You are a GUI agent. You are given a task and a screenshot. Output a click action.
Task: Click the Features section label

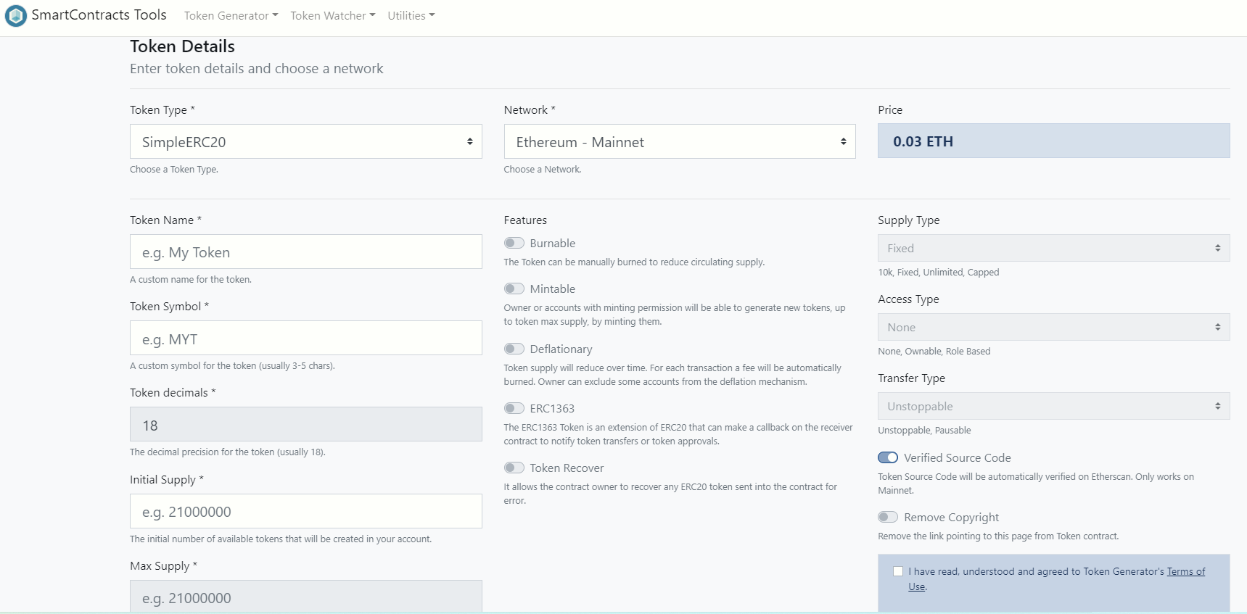[525, 220]
